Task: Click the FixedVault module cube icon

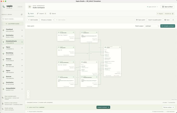Action: click(3, 30)
